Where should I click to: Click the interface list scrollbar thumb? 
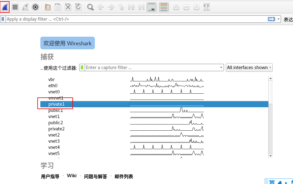point(271,92)
